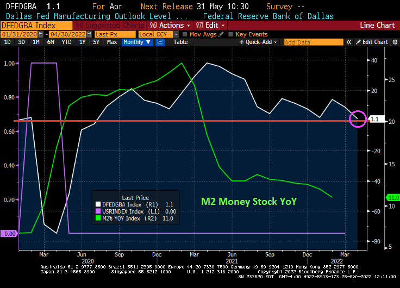This screenshot has width=400, height=288.
Task: Click the green 11.0 axis value tag
Action: [x=392, y=197]
